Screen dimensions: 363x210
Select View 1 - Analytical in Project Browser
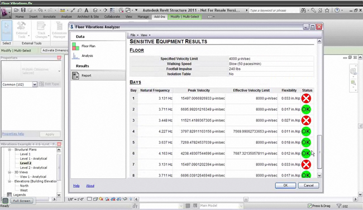click(33, 177)
